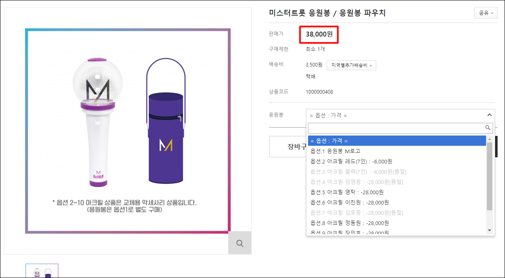
Task: Click the scroll-down arrow of option list
Action: pyautogui.click(x=489, y=230)
